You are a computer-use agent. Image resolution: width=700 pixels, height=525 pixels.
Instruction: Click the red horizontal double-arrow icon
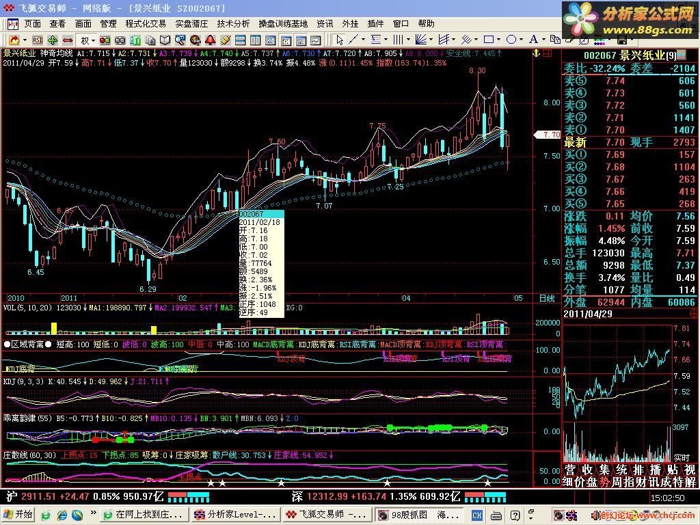68,40
